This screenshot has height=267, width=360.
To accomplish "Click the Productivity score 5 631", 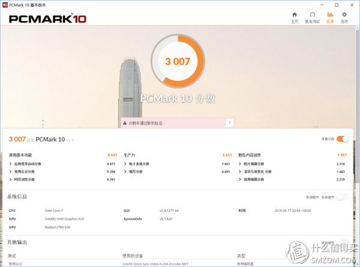I will click(x=227, y=155).
